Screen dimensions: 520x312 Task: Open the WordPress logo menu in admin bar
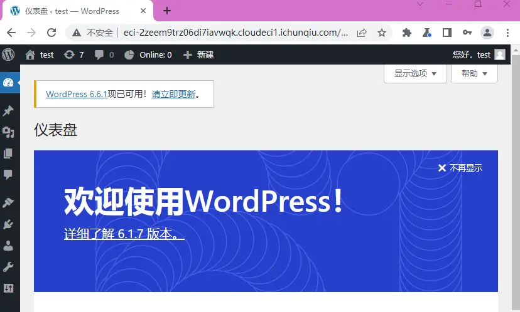8,55
